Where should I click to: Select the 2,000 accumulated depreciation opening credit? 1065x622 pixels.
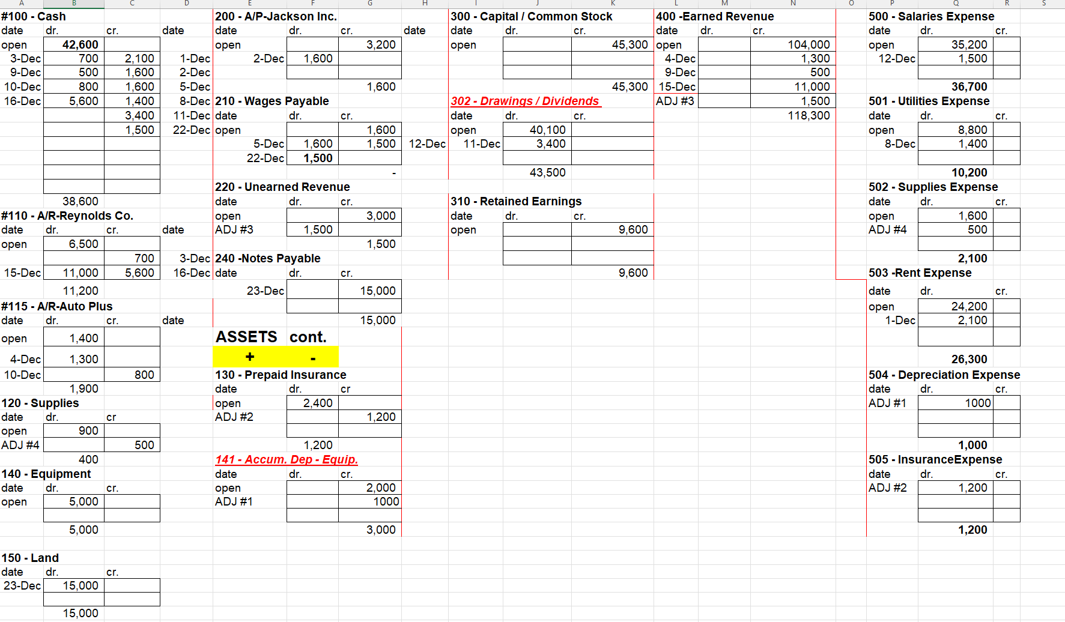(x=370, y=488)
